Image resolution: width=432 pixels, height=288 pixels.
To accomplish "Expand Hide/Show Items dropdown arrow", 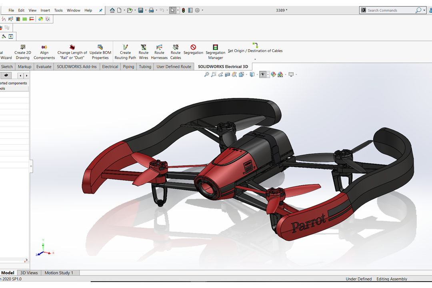I will pyautogui.click(x=268, y=74).
